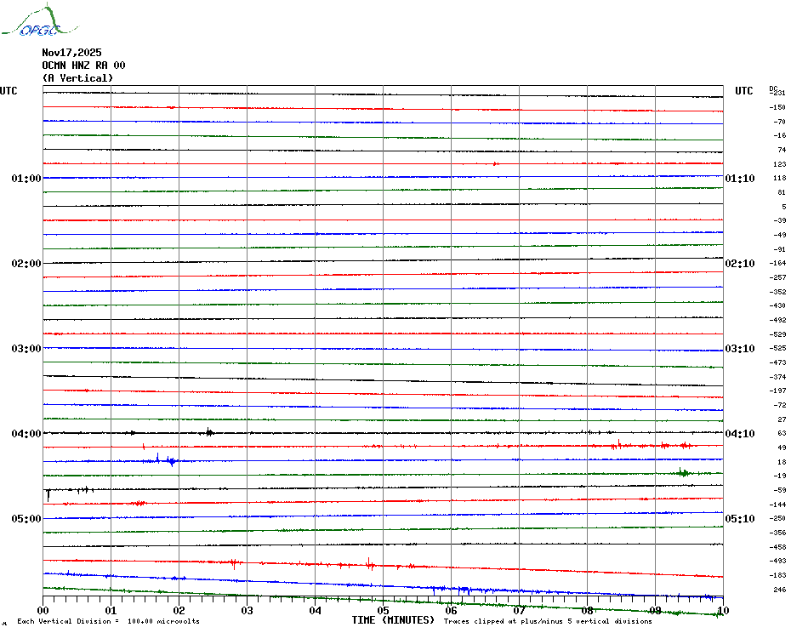Image resolution: width=791 pixels, height=633 pixels.
Task: Click the Nov17,2025 date label
Action: pos(71,53)
